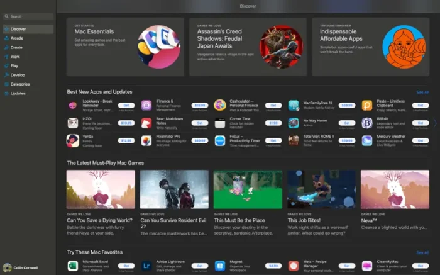Get the Microsoft Excel app

126,266
